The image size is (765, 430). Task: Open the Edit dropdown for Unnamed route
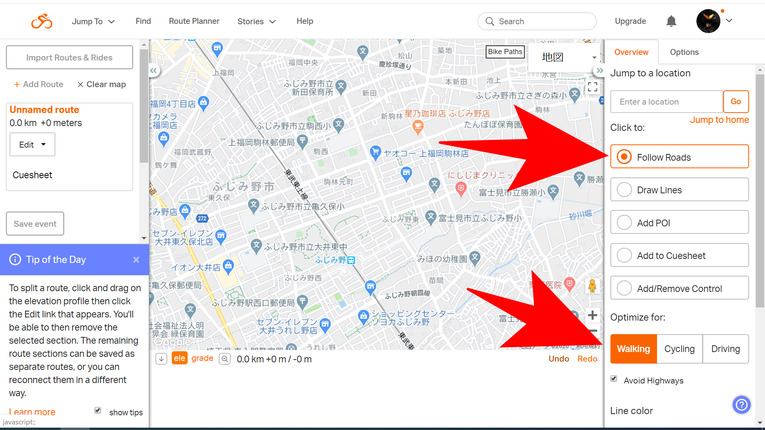coord(32,144)
